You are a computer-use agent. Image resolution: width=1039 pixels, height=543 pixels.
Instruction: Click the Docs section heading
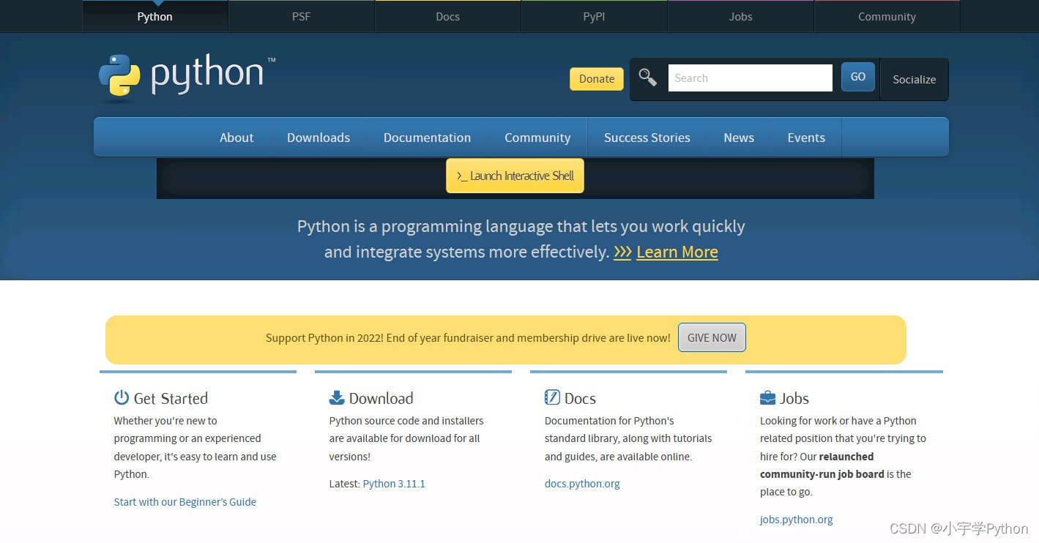click(580, 398)
